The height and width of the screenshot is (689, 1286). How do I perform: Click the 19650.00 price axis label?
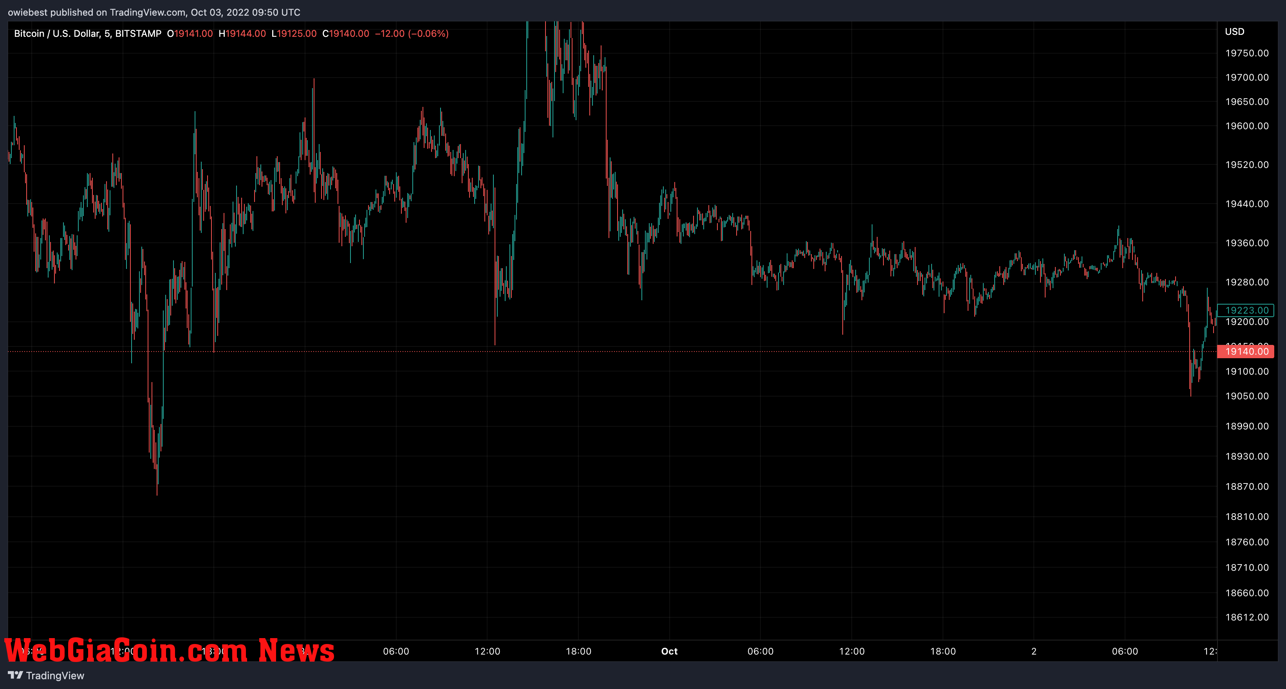[x=1246, y=101]
